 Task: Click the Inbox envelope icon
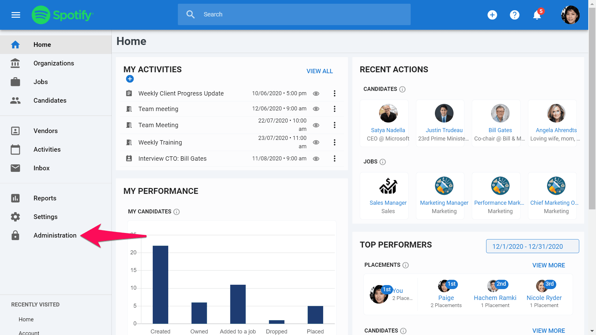point(15,168)
